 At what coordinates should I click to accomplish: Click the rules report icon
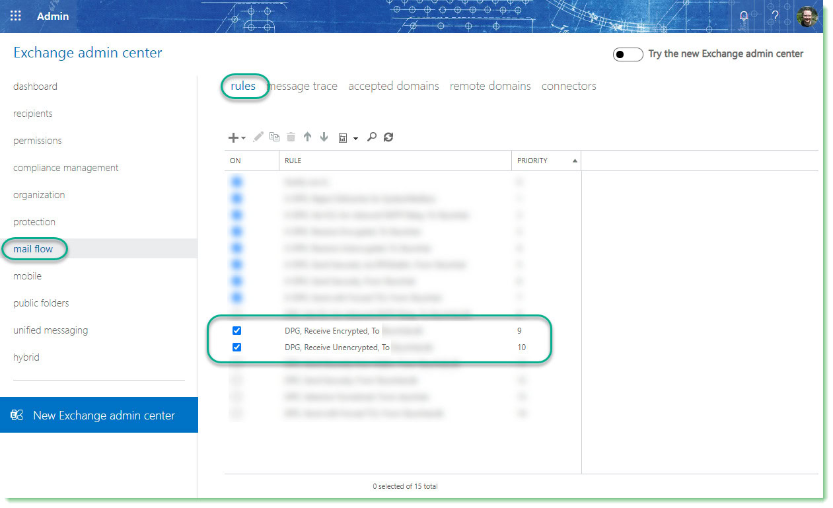click(x=343, y=137)
